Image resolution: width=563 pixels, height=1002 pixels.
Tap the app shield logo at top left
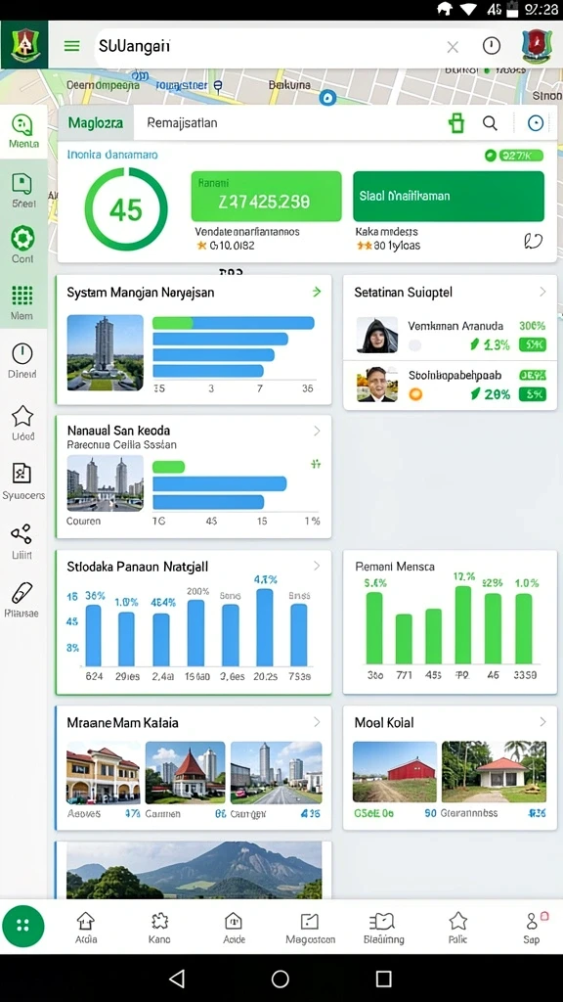click(x=23, y=45)
